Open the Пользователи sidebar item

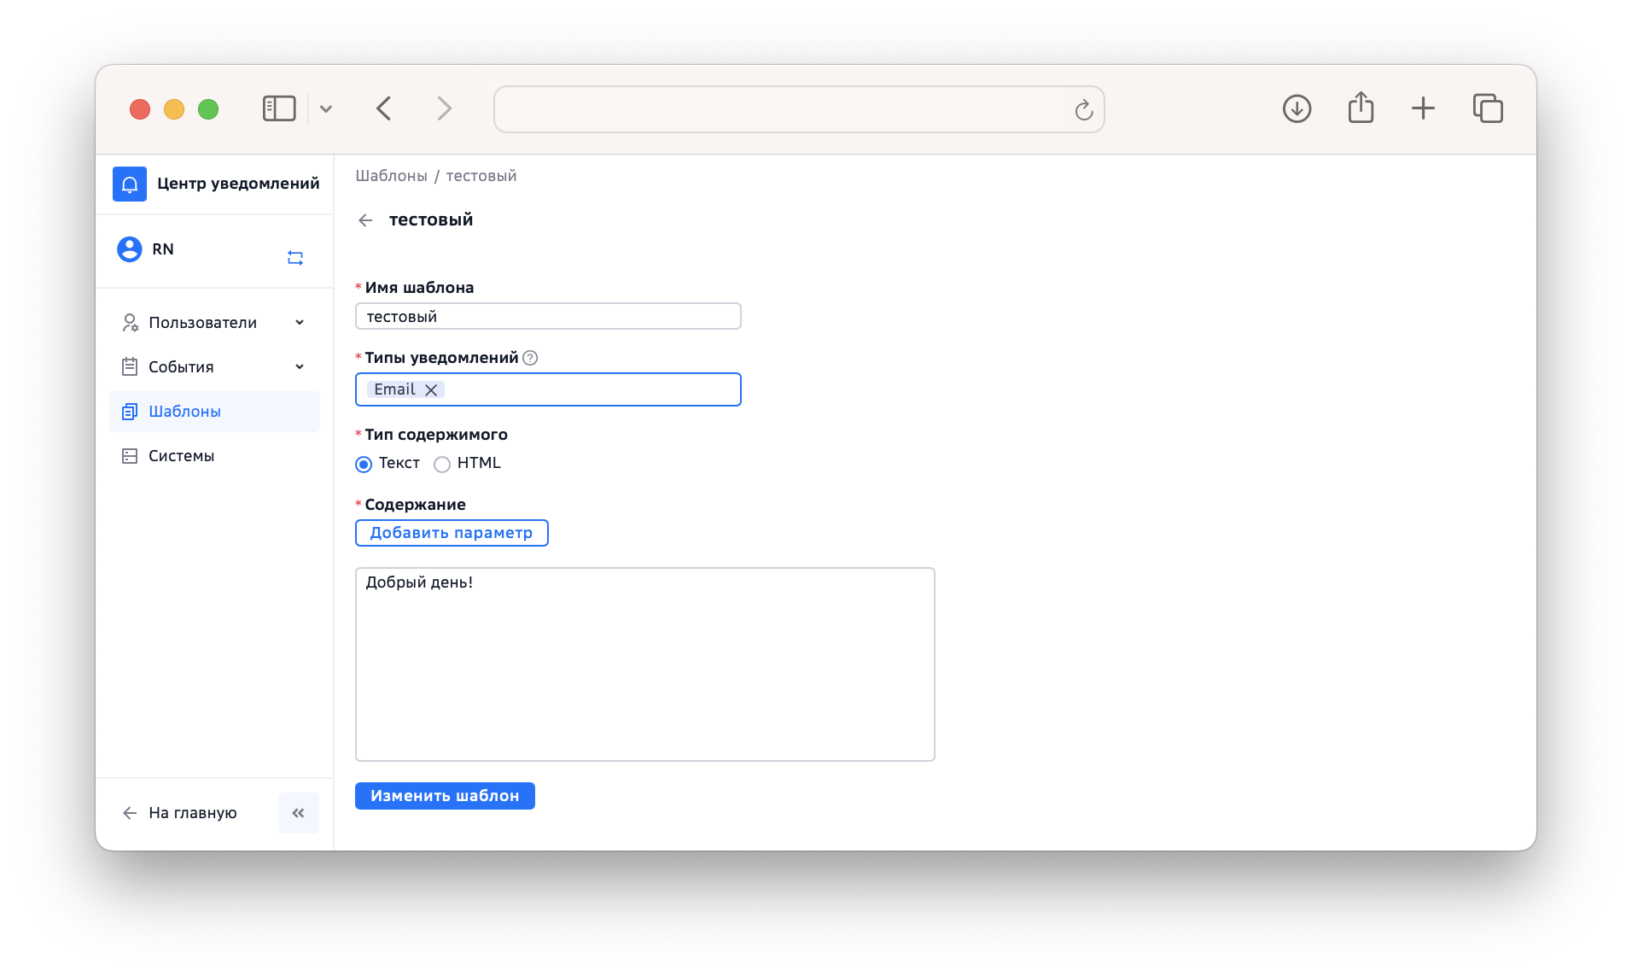[x=214, y=323]
